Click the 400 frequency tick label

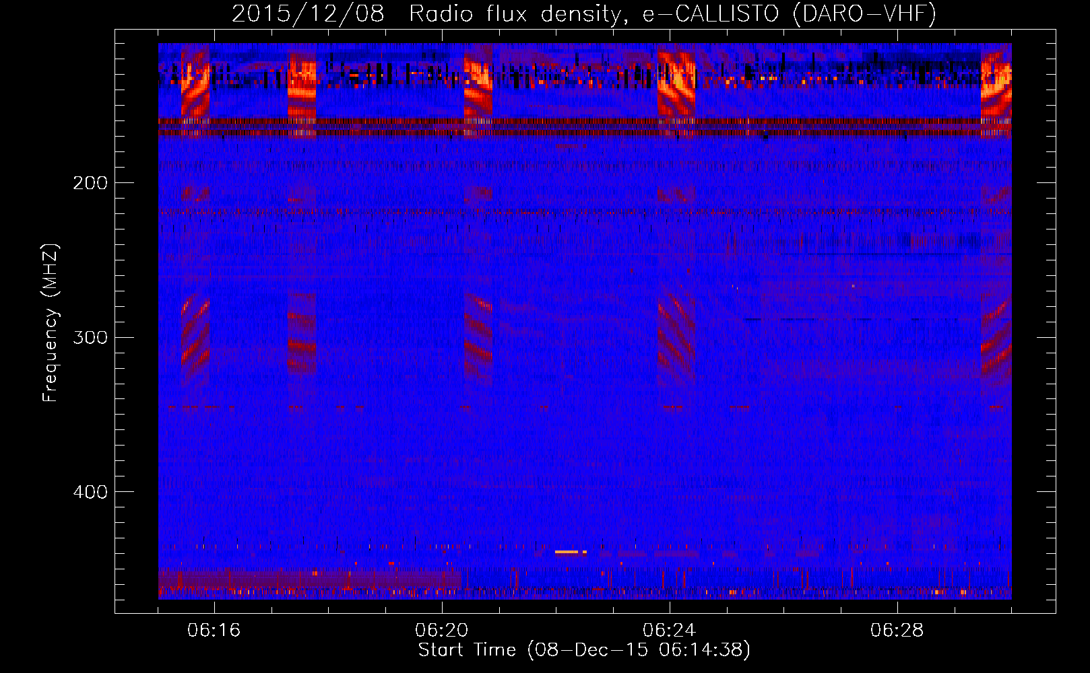(90, 492)
